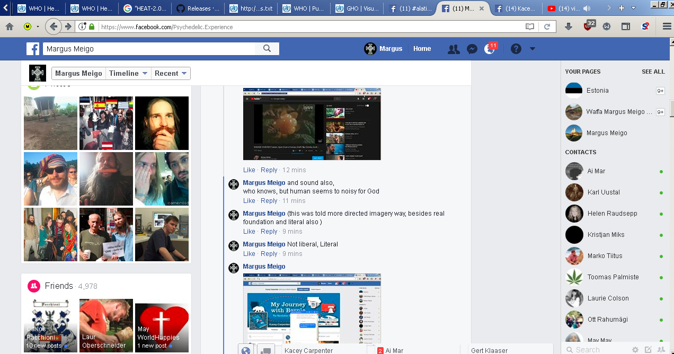Open the YouTube screenshot comment image
Viewport: 674px width, 354px height.
312,124
